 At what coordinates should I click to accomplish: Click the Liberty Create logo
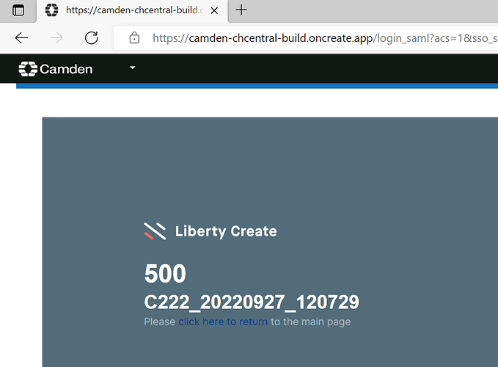pyautogui.click(x=210, y=231)
